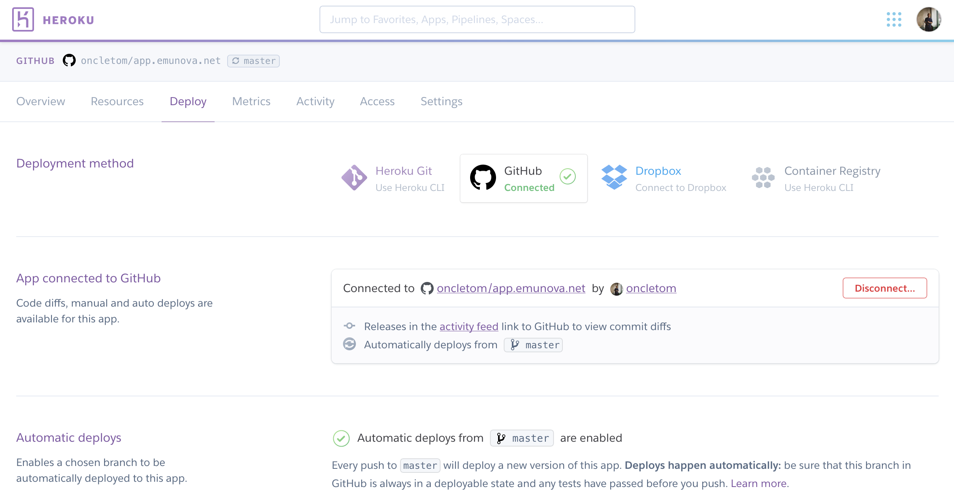954x504 pixels.
Task: Click the GitHub octocat icon beside the repo name
Action: 69,60
